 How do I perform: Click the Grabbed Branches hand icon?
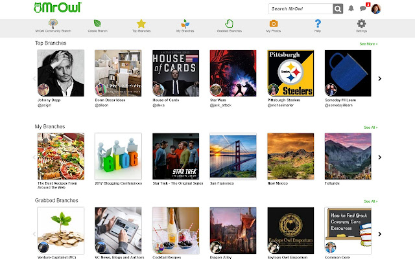pos(229,23)
